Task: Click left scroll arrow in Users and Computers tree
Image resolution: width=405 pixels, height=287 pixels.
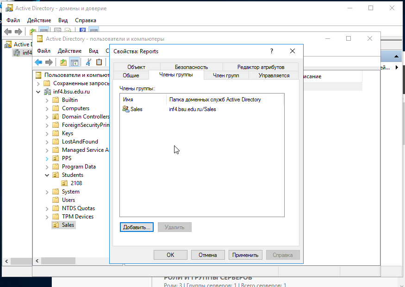Action: [37, 261]
